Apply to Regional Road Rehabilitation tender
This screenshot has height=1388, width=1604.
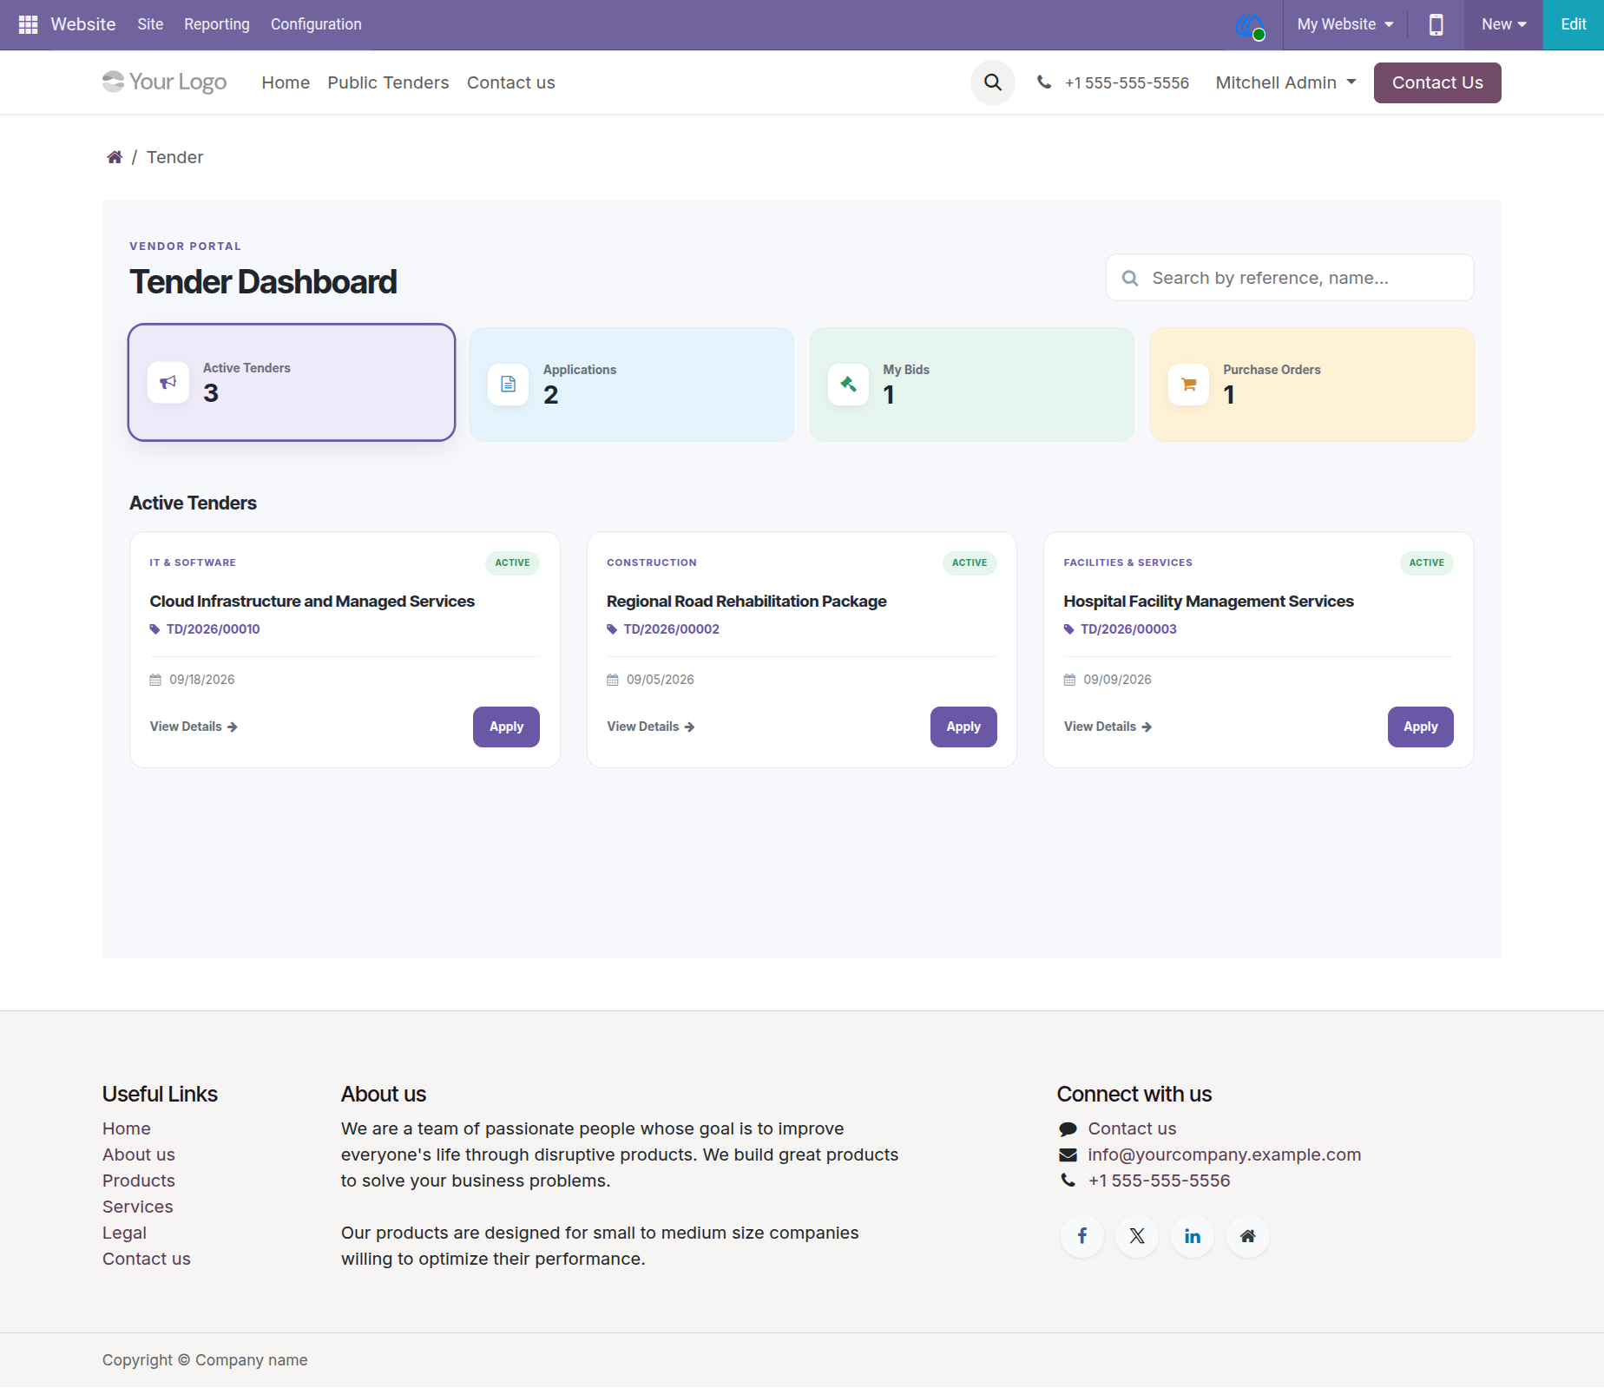click(963, 727)
